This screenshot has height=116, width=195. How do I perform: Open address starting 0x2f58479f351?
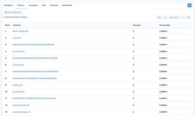tap(34, 98)
